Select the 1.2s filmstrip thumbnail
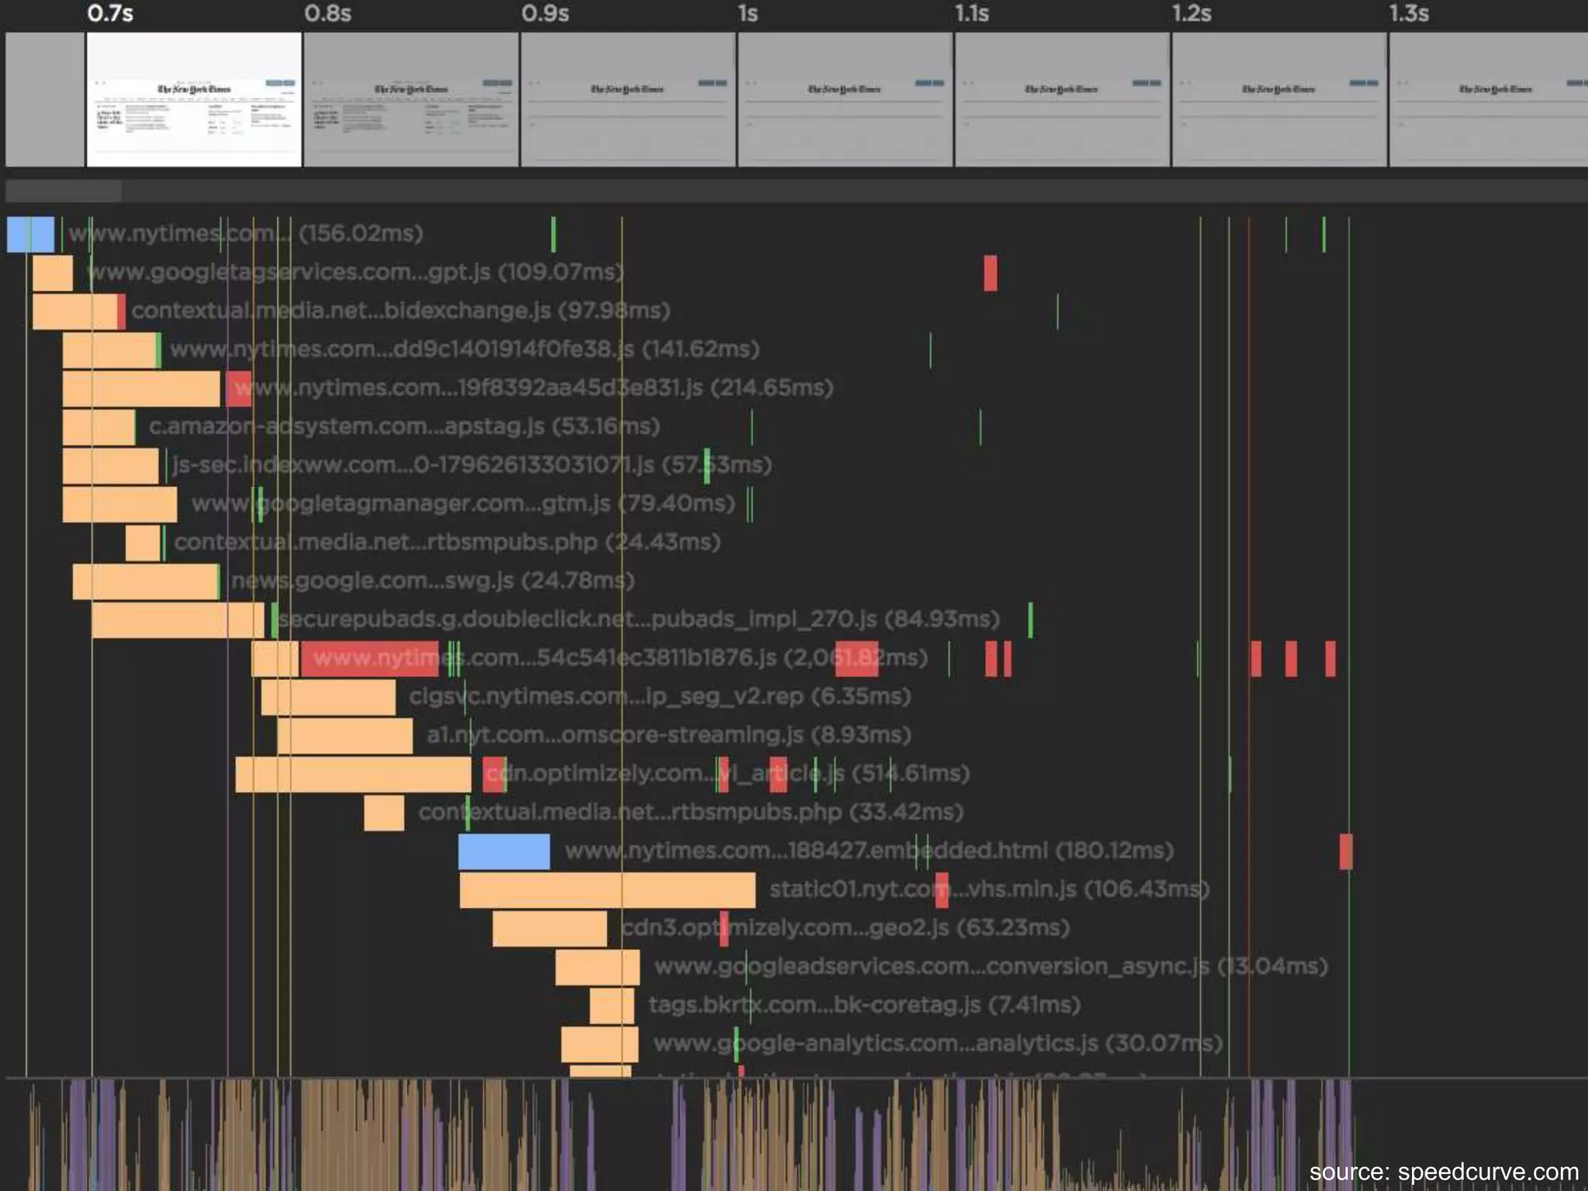Image resolution: width=1588 pixels, height=1191 pixels. pyautogui.click(x=1279, y=99)
